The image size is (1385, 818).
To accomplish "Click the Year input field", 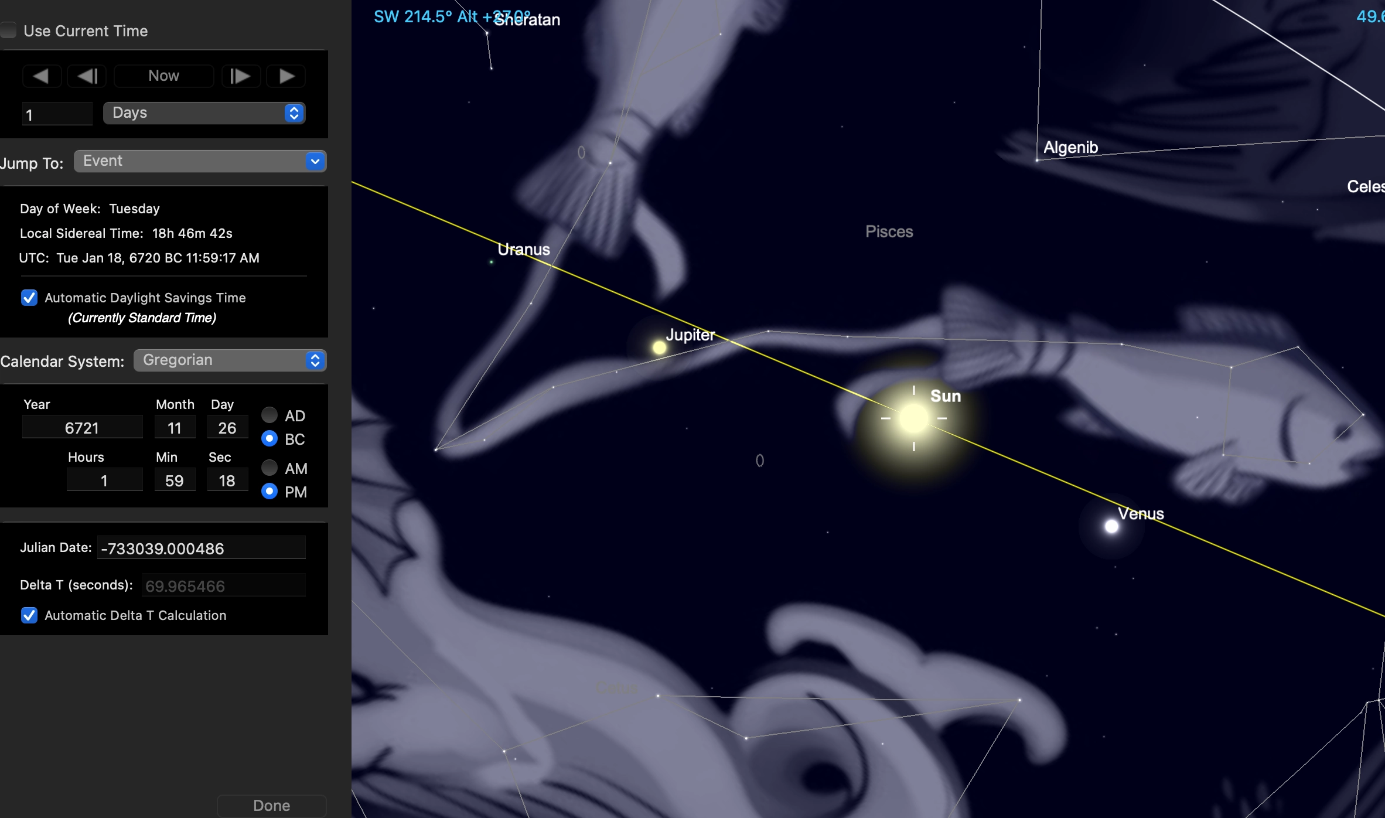I will coord(82,428).
